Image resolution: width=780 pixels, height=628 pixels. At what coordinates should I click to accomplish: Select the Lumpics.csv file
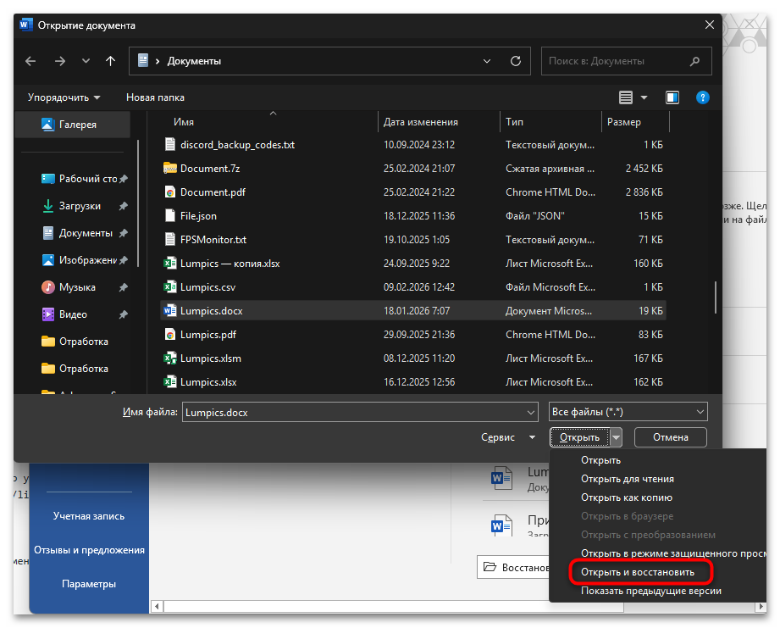coord(207,287)
